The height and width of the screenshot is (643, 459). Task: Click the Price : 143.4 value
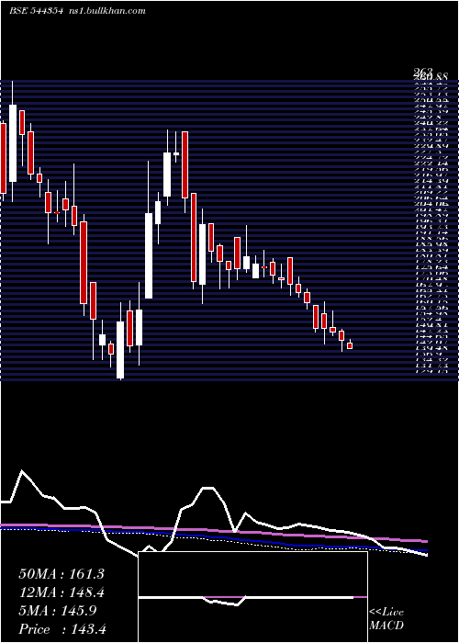tap(62, 629)
